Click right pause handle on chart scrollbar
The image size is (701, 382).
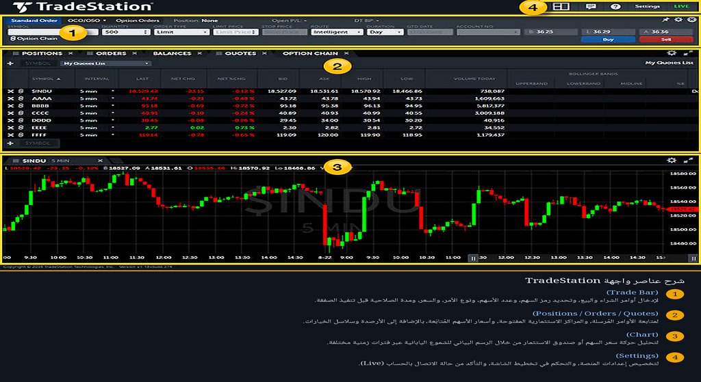[x=693, y=258]
